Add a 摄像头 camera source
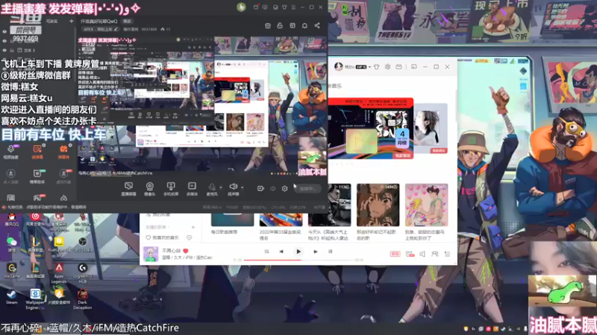Screen dimensions: 597x335 click(x=150, y=188)
